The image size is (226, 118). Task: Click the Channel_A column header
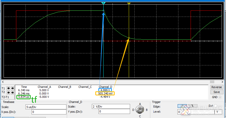tap(44, 87)
